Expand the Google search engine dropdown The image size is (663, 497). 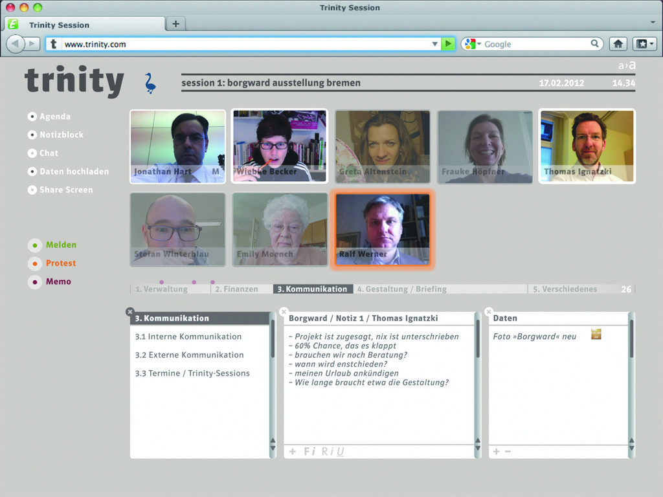coord(471,44)
